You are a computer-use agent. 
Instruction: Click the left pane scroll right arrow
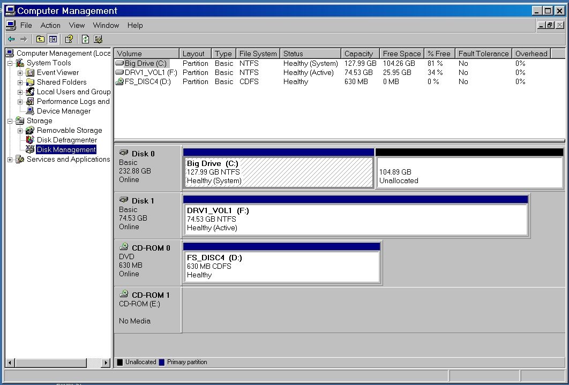coord(106,363)
